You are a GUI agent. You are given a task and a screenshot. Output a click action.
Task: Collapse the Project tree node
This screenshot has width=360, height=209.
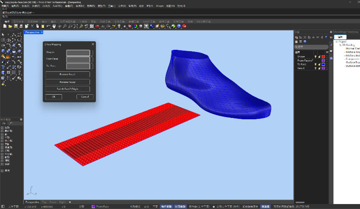pos(336,42)
